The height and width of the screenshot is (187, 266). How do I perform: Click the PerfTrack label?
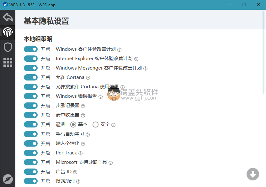pyautogui.click(x=66, y=153)
